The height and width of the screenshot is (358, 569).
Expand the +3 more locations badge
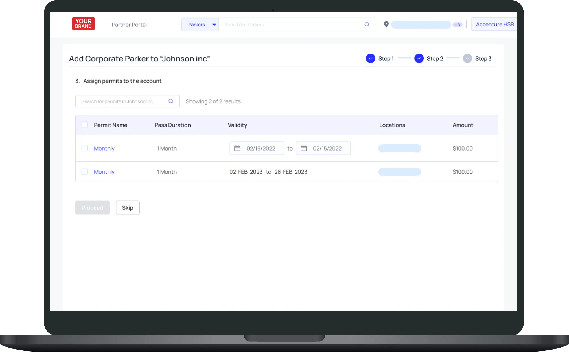point(457,25)
